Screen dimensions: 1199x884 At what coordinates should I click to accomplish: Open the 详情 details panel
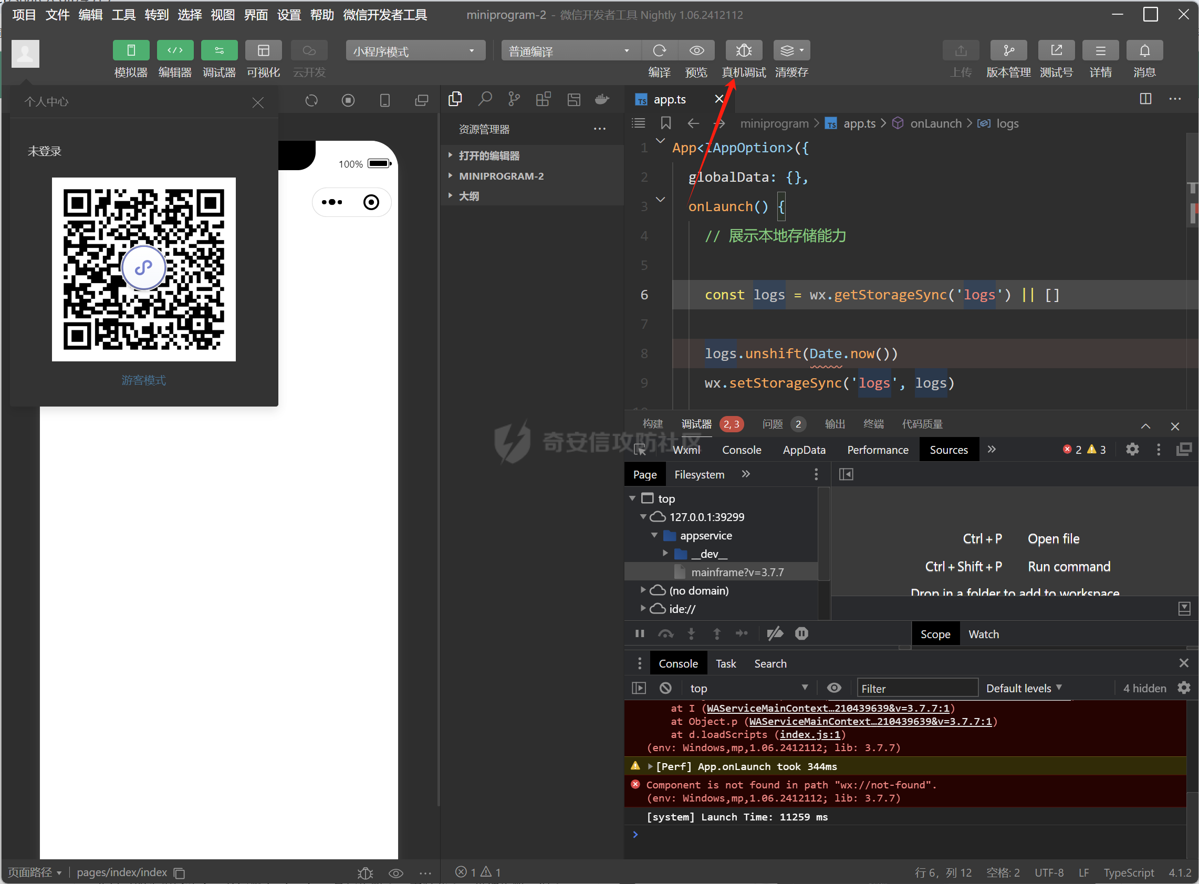pos(1100,50)
